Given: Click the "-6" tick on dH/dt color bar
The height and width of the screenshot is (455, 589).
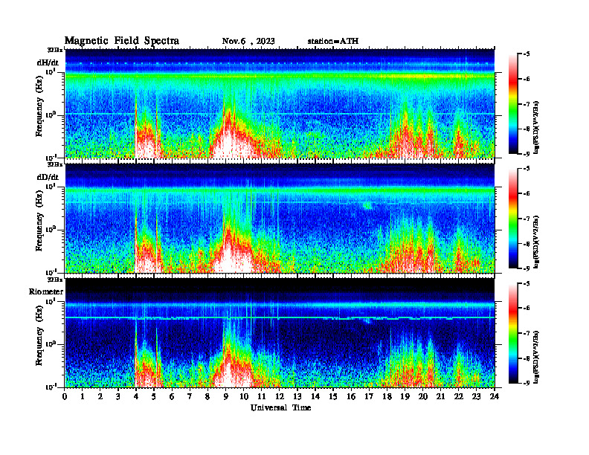Looking at the screenshot, I should tap(527, 79).
